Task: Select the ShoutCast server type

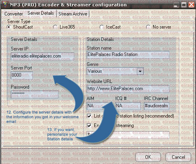Action: (x=9, y=27)
